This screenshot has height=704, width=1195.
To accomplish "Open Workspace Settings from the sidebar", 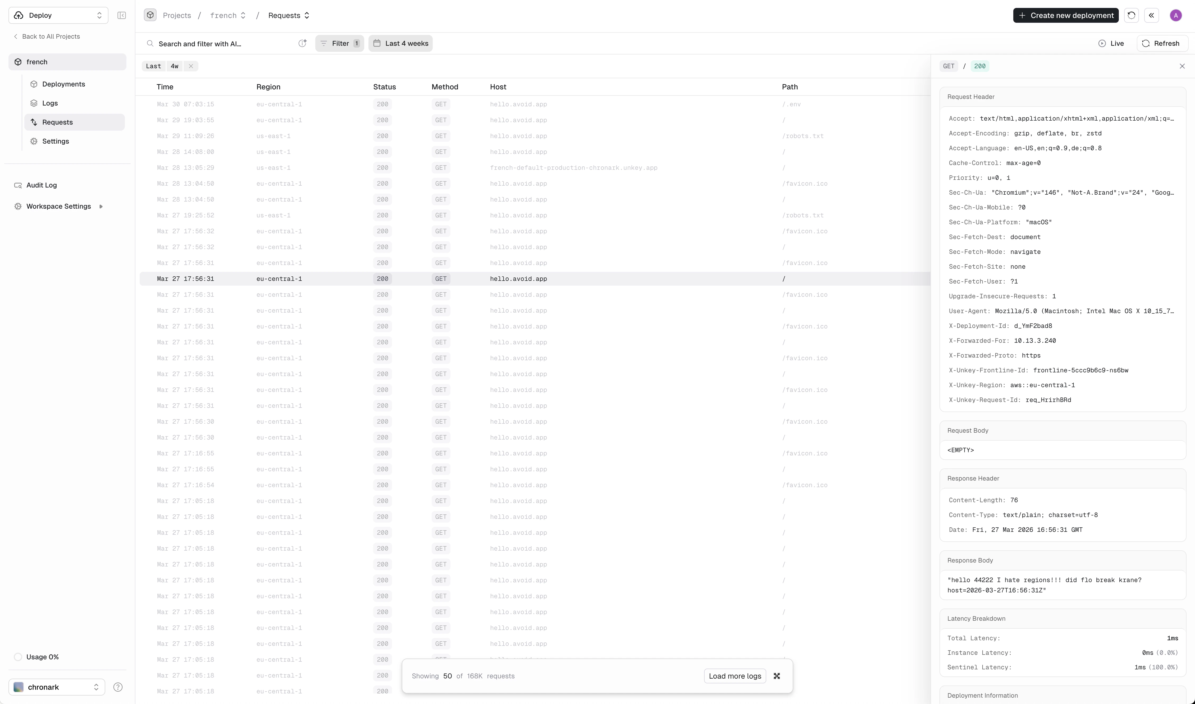I will tap(58, 206).
